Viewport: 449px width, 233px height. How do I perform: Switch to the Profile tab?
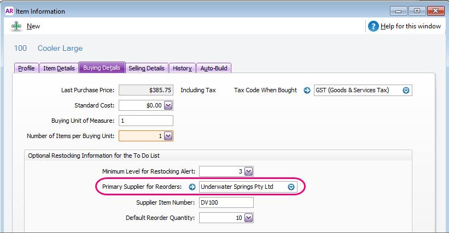click(26, 68)
